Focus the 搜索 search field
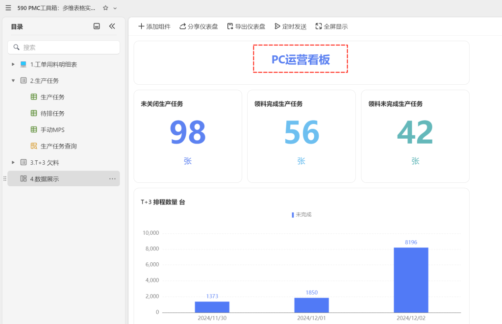Viewport: 502px width, 324px height. pyautogui.click(x=64, y=48)
